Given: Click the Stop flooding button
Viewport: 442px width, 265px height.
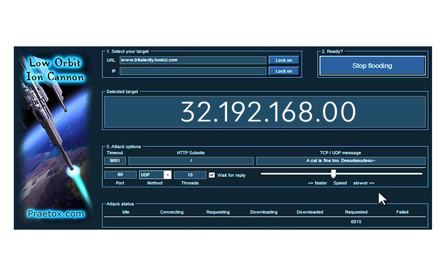Looking at the screenshot, I should coord(372,66).
